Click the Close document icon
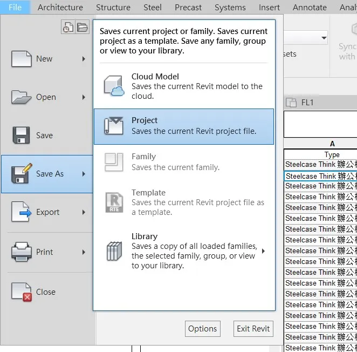357x352 pixels. click(x=22, y=292)
